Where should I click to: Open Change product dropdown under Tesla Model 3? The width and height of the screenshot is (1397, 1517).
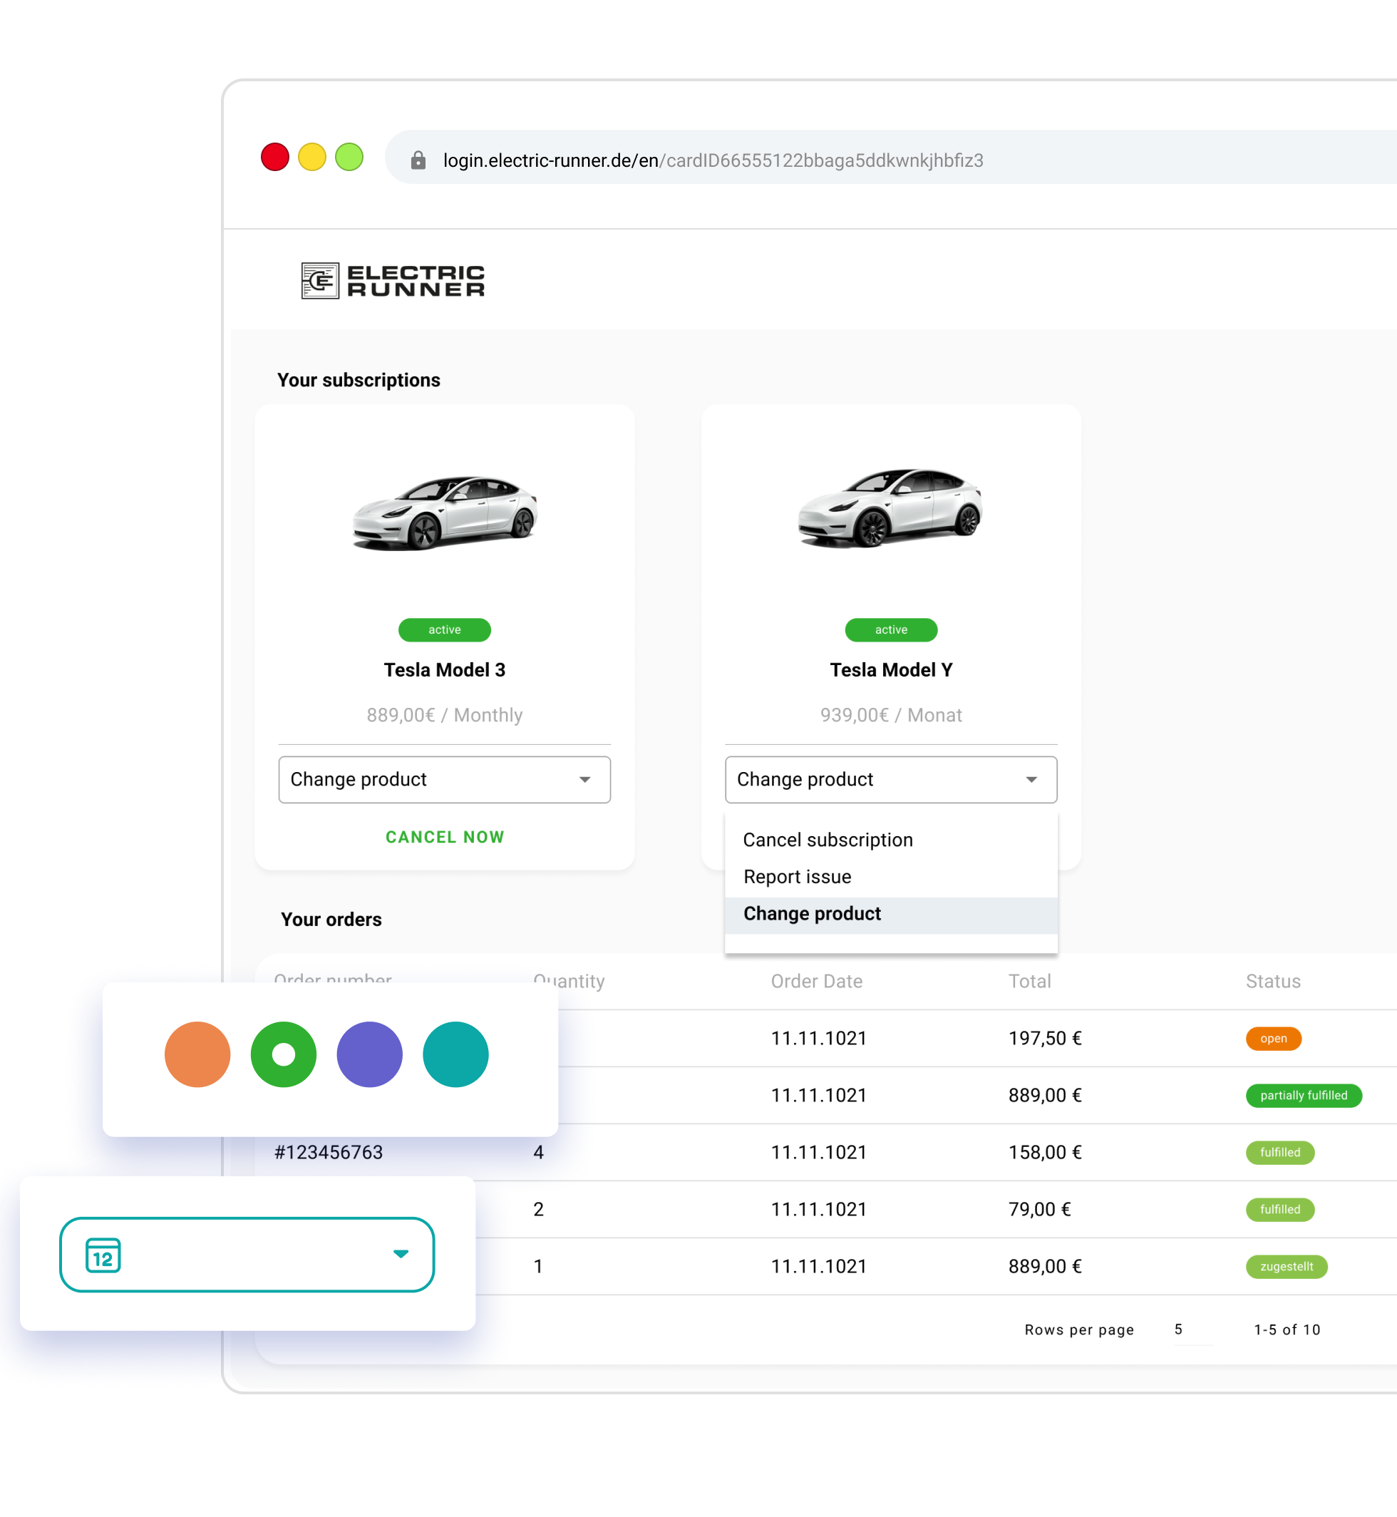click(x=445, y=780)
